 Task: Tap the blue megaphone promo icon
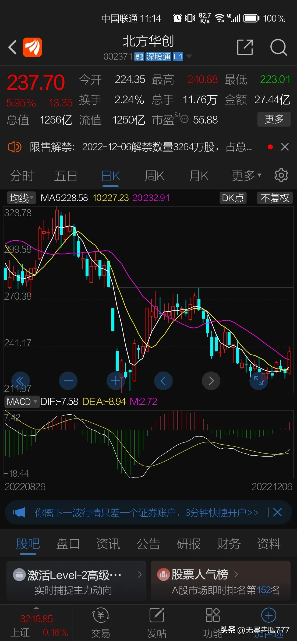click(19, 512)
